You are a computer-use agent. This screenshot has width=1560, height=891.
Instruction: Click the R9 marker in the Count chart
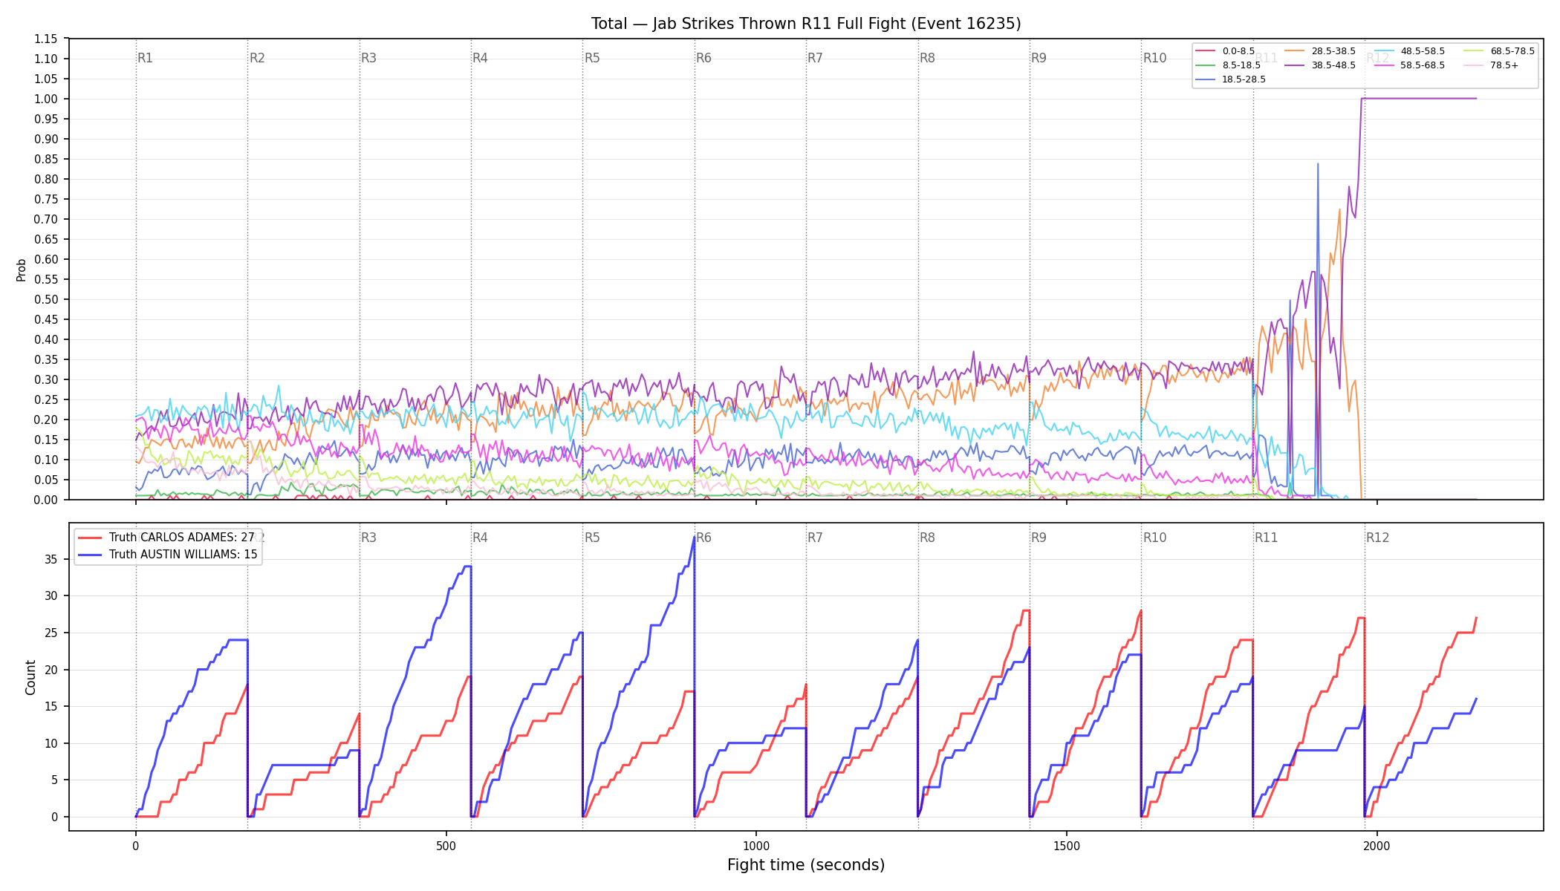tap(1039, 538)
